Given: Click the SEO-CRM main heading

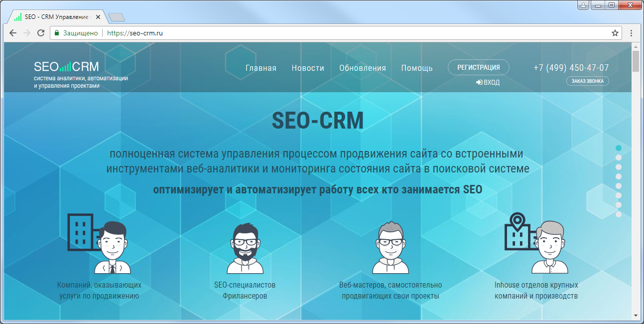Looking at the screenshot, I should click(318, 120).
